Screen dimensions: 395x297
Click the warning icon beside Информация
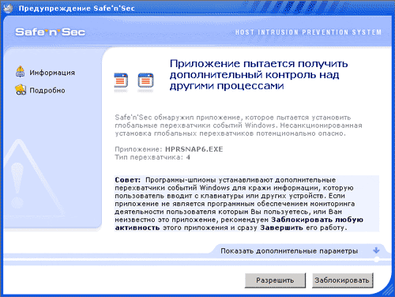click(21, 71)
